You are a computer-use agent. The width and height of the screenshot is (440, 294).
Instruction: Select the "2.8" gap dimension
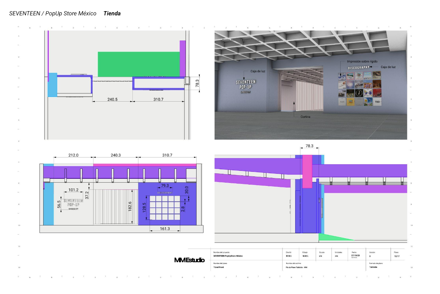pyautogui.click(x=183, y=208)
